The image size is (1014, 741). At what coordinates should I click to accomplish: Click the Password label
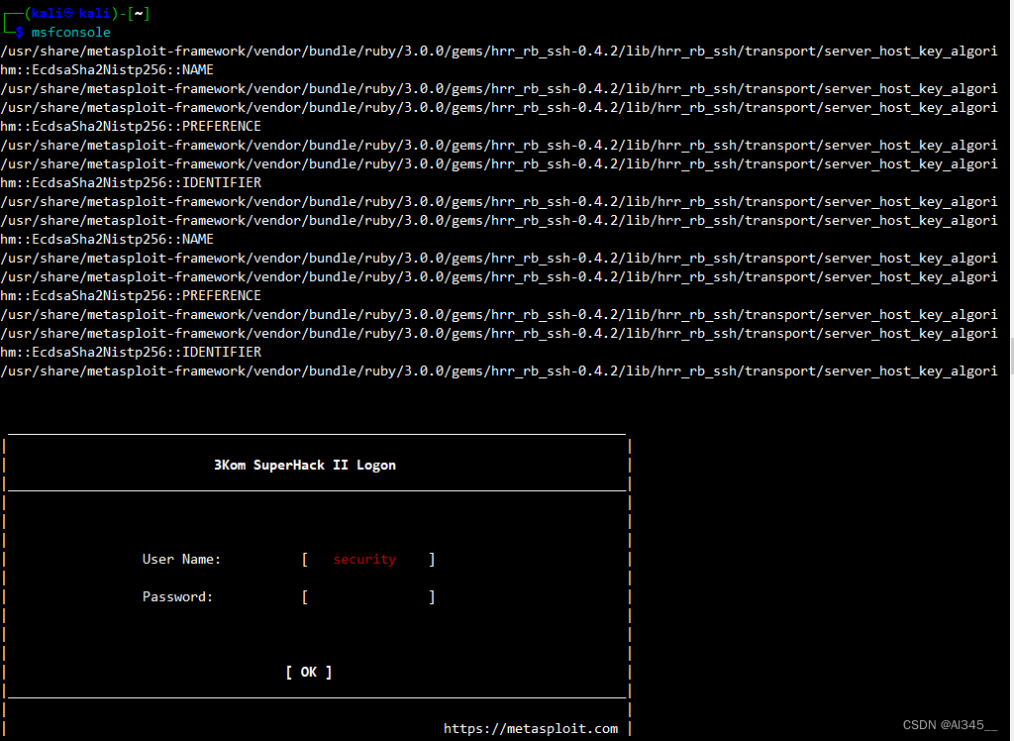pos(177,596)
